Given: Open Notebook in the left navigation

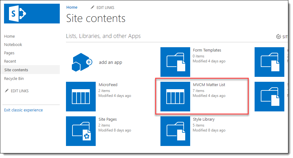Looking at the screenshot, I should tap(13, 45).
